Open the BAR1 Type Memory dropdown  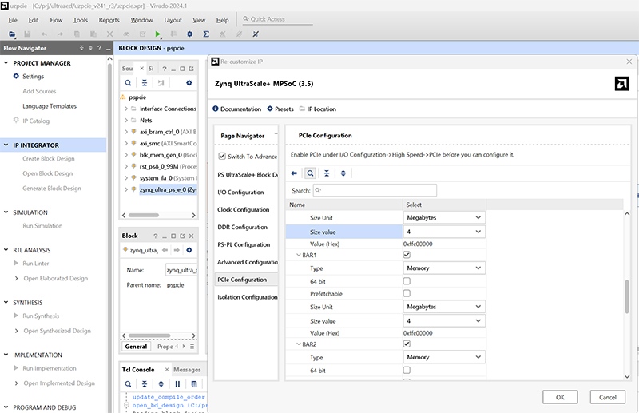(x=444, y=268)
